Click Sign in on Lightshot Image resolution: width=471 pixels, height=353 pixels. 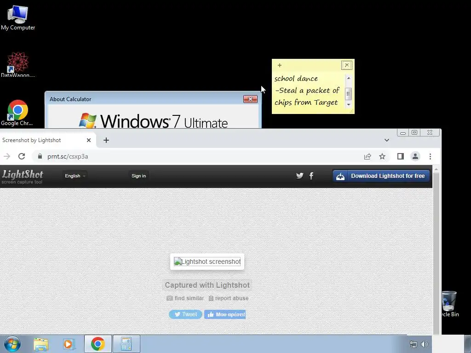pyautogui.click(x=138, y=176)
